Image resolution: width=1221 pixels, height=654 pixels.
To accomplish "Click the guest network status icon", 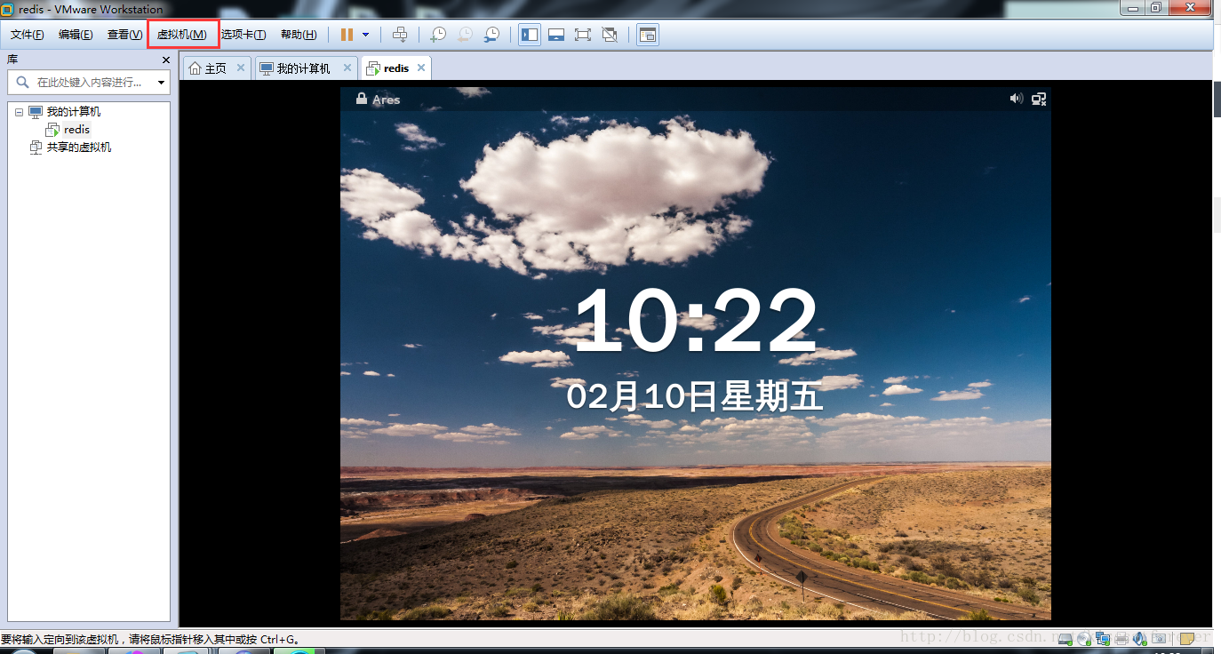I will [x=1039, y=99].
